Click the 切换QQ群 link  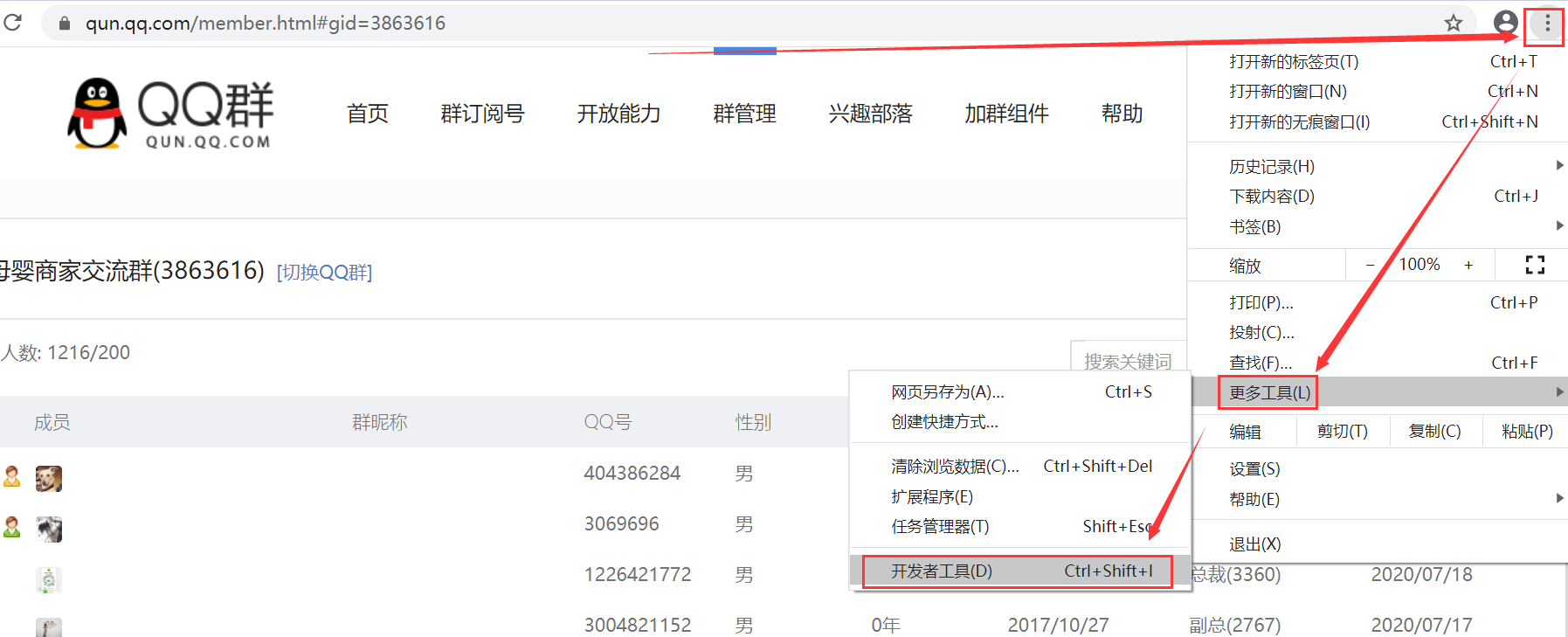pyautogui.click(x=324, y=273)
